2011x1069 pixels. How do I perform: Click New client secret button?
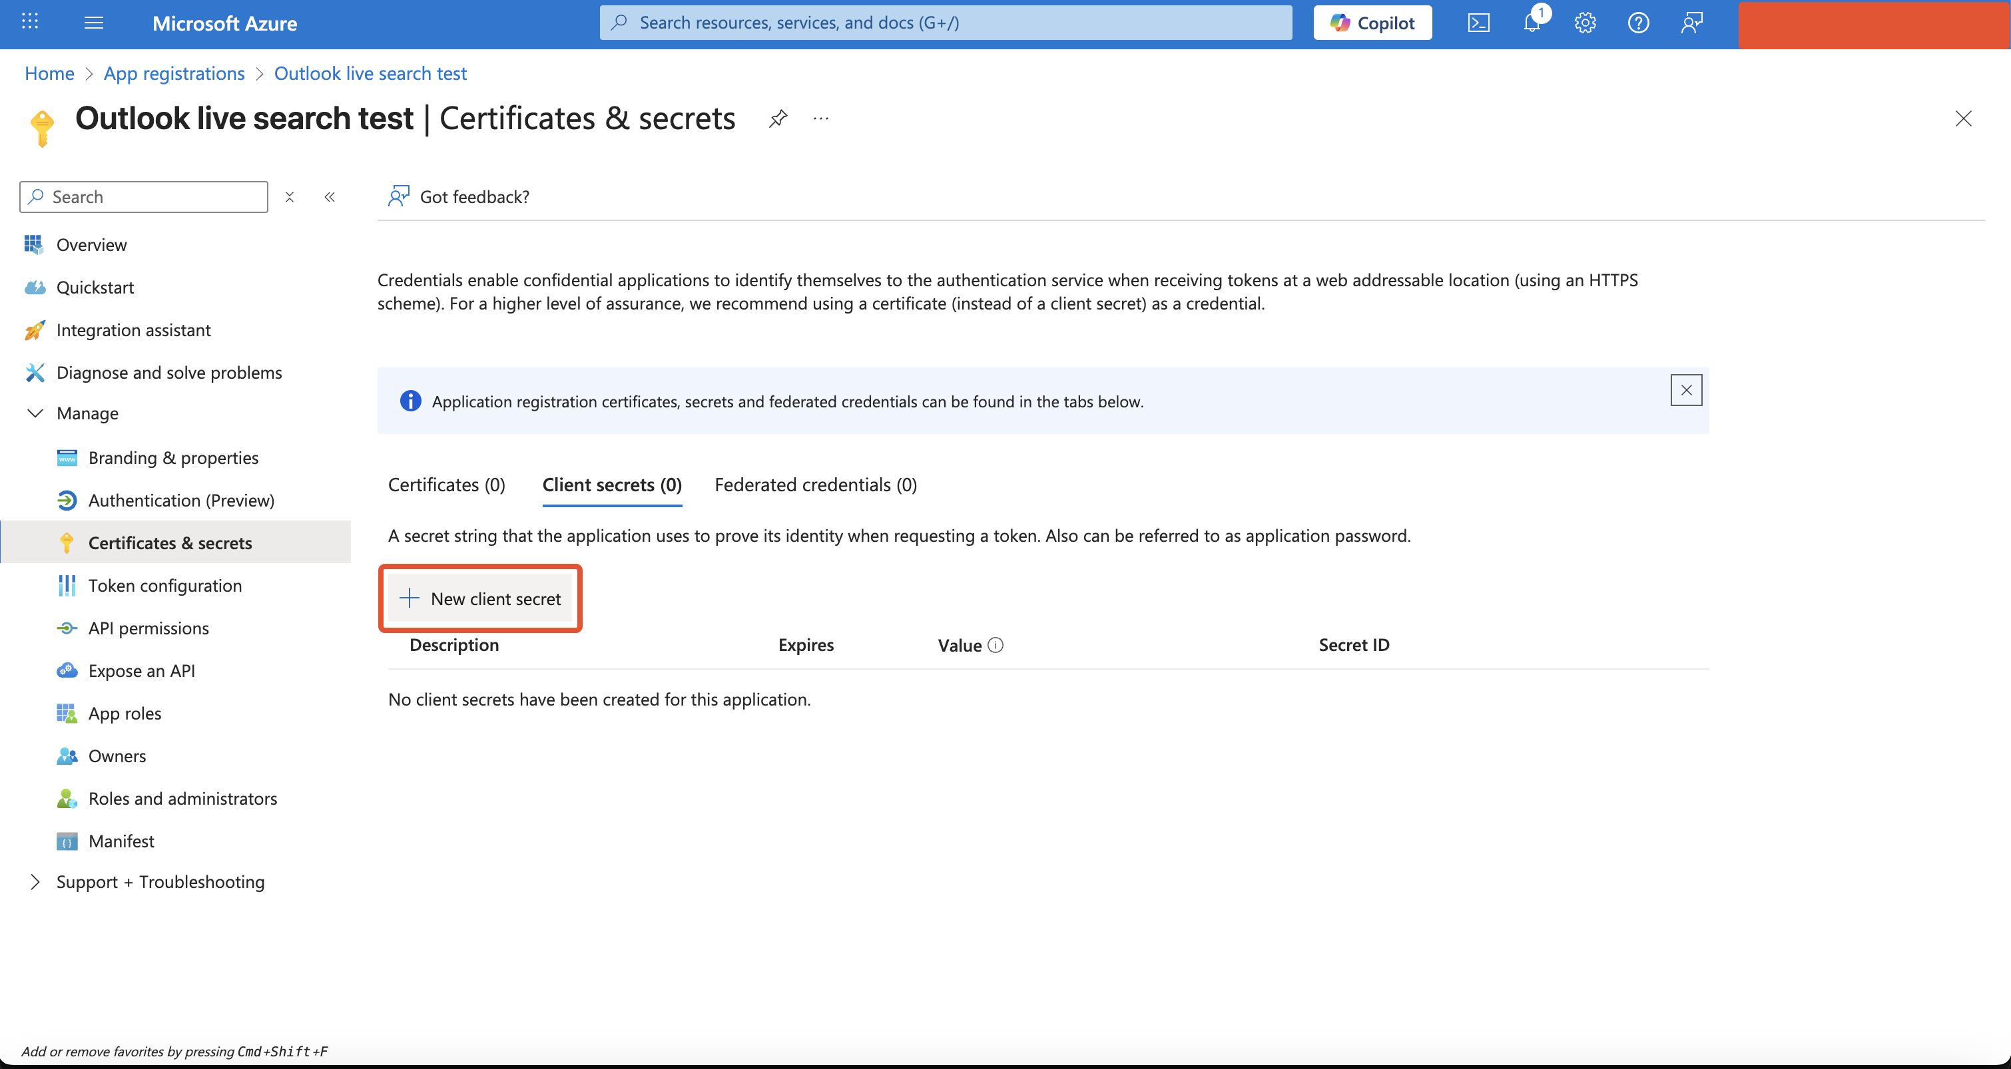(x=481, y=598)
